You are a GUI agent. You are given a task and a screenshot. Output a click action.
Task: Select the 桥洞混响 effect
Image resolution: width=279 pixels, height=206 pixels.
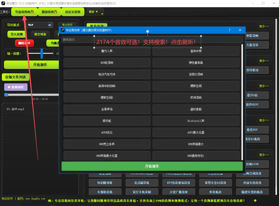coord(196,98)
